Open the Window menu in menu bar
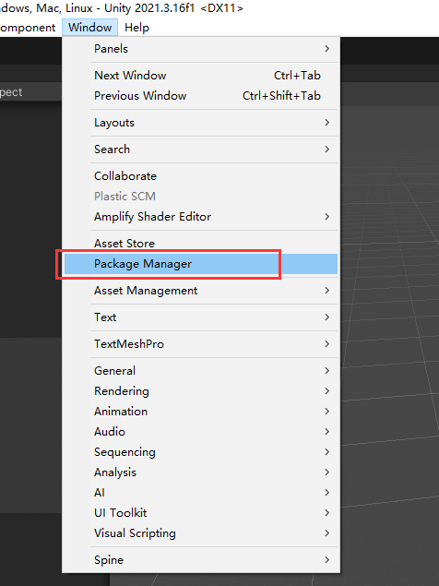Screen dimensions: 439x586 (x=89, y=28)
